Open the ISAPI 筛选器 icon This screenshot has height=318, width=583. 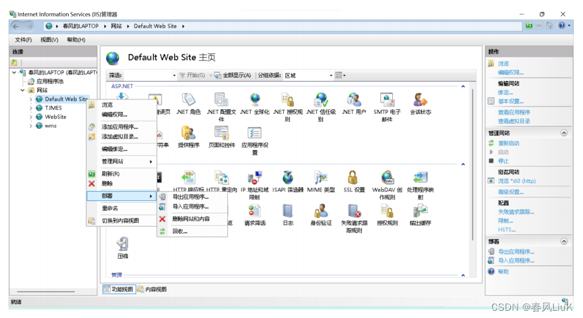coord(288,182)
